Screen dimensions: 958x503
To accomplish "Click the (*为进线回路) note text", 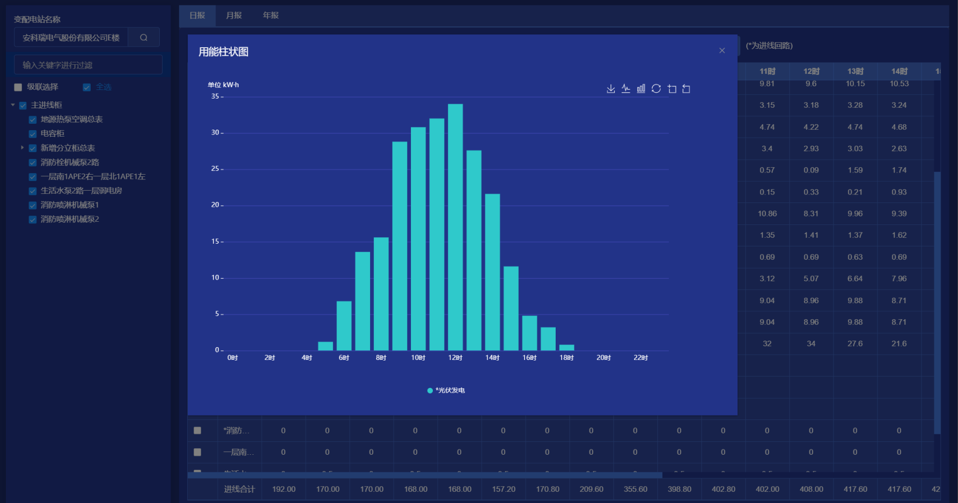I will coord(769,46).
